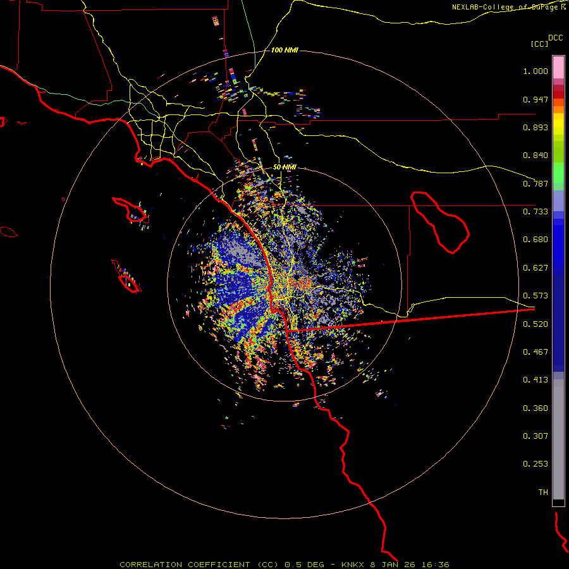Screen dimensions: 569x569
Task: Click the 0.467 scale value
Action: point(535,352)
